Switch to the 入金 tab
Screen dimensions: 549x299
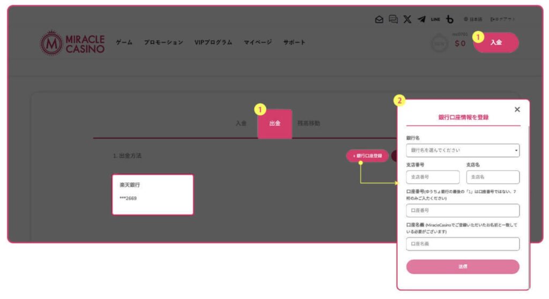[x=241, y=123]
